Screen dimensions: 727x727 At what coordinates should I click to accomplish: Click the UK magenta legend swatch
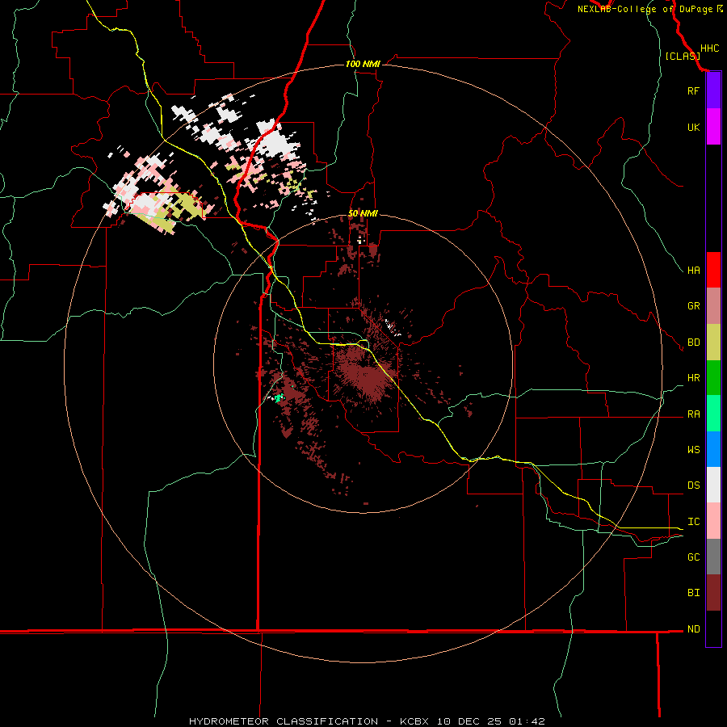click(x=713, y=127)
